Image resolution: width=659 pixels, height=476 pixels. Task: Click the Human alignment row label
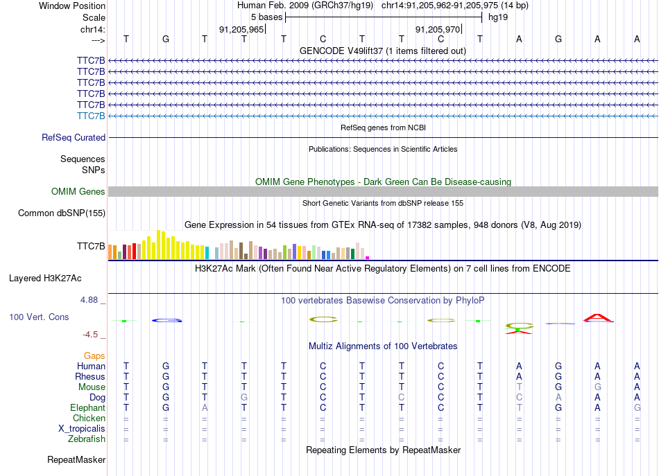pyautogui.click(x=91, y=366)
